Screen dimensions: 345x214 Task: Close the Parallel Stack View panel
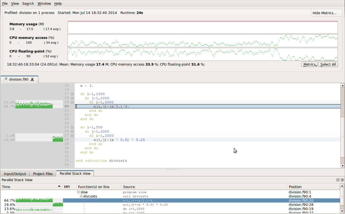(x=342, y=180)
